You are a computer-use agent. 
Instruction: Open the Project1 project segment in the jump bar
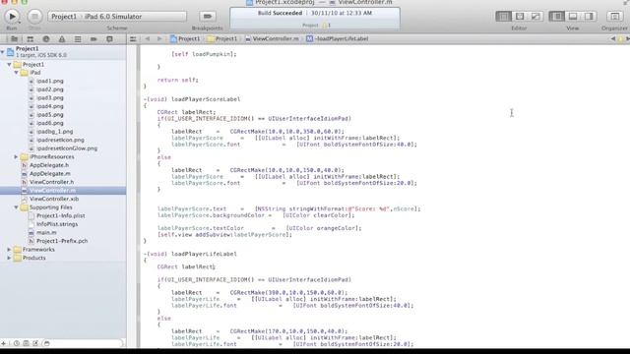(185, 39)
